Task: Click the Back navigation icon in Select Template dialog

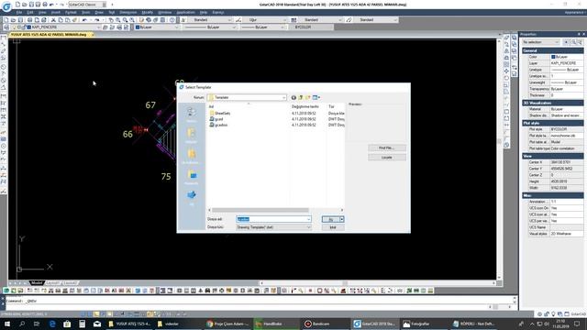Action: pyautogui.click(x=293, y=98)
